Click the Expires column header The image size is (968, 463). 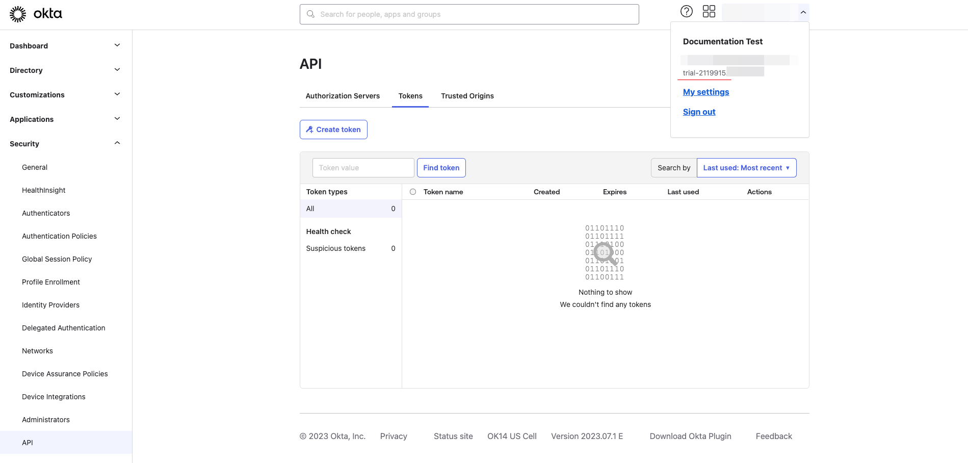615,192
